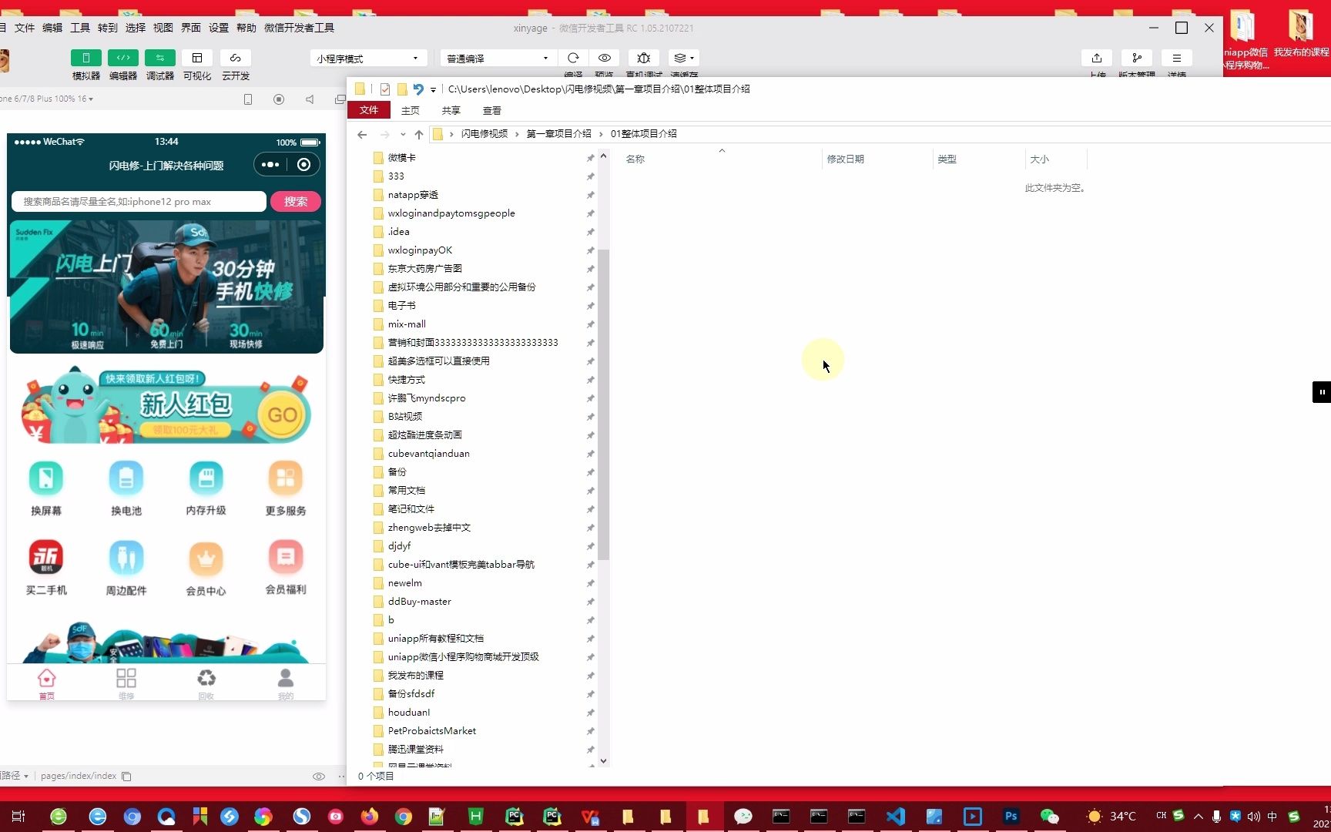Open the device model zoom dropdown
The width and height of the screenshot is (1331, 832).
click(x=48, y=99)
